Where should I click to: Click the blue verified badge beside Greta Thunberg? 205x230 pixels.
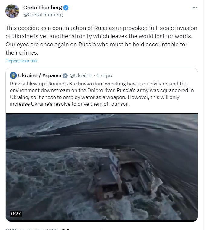click(66, 8)
